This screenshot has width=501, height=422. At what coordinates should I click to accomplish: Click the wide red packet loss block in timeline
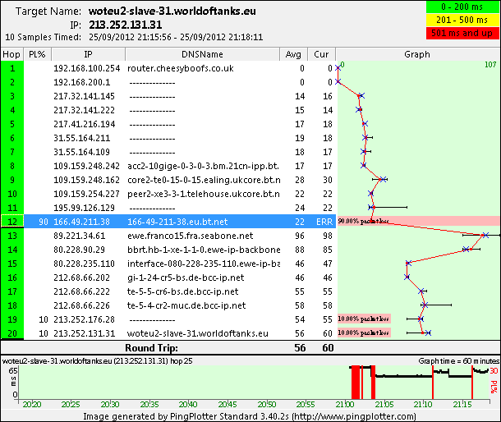tap(356, 383)
